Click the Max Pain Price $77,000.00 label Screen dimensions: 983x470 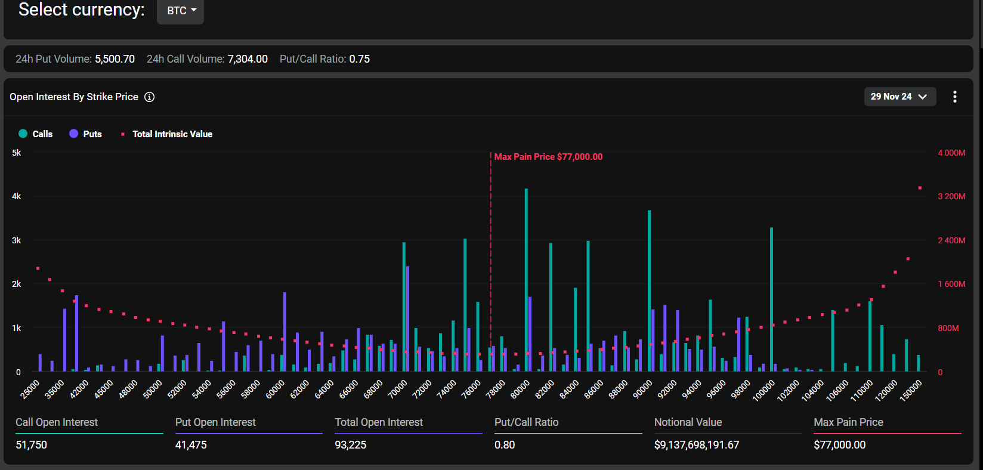tap(548, 157)
